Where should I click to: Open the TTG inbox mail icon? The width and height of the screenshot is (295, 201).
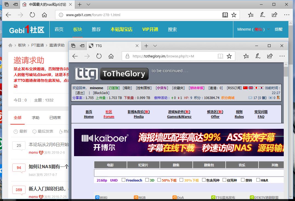pyautogui.click(x=250, y=98)
